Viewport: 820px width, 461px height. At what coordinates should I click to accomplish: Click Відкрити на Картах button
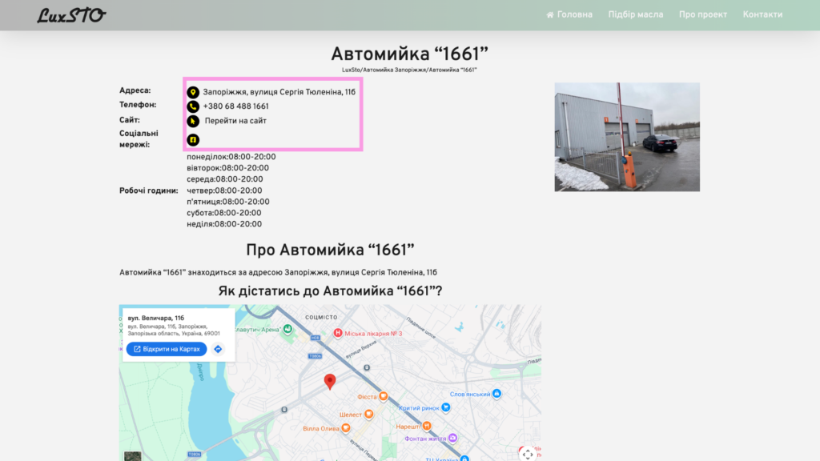167,349
